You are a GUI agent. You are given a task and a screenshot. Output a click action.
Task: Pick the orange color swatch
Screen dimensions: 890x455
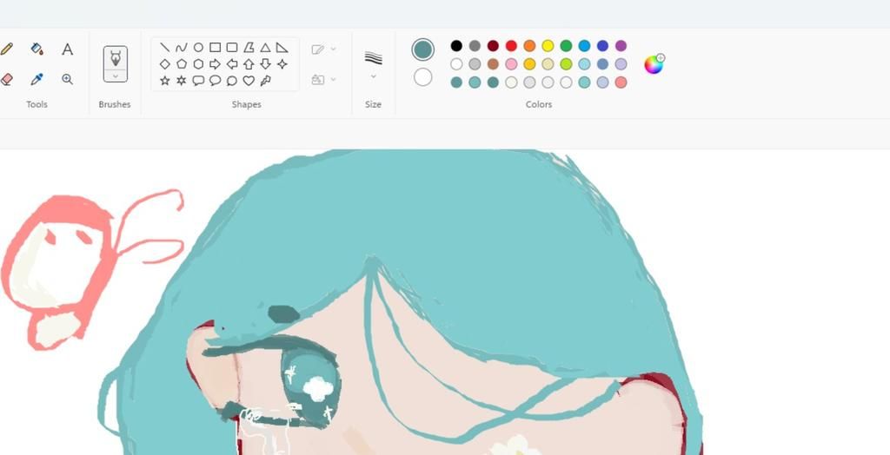529,45
